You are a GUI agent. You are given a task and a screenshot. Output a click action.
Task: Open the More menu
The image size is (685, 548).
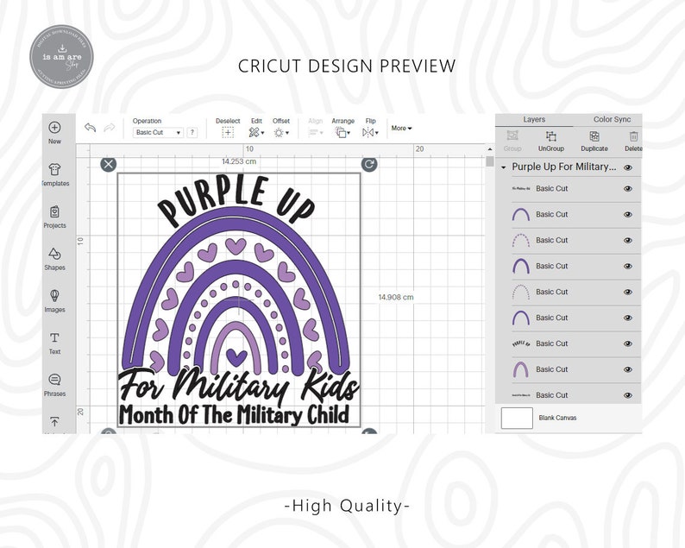pos(401,128)
